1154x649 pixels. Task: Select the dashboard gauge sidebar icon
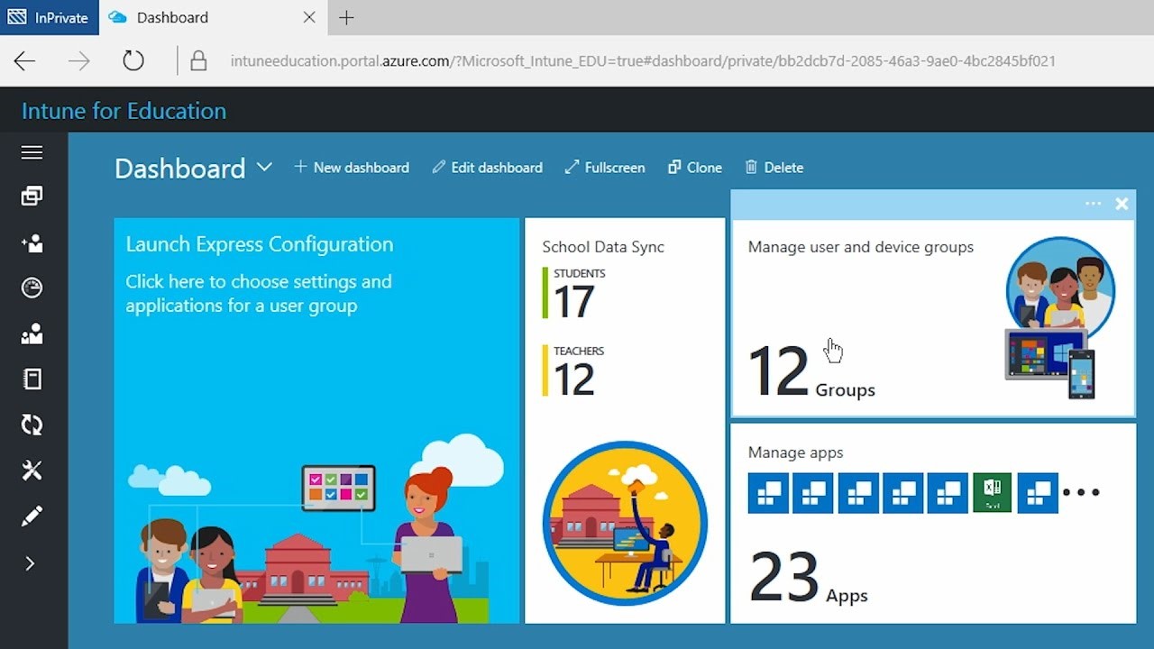pyautogui.click(x=32, y=288)
